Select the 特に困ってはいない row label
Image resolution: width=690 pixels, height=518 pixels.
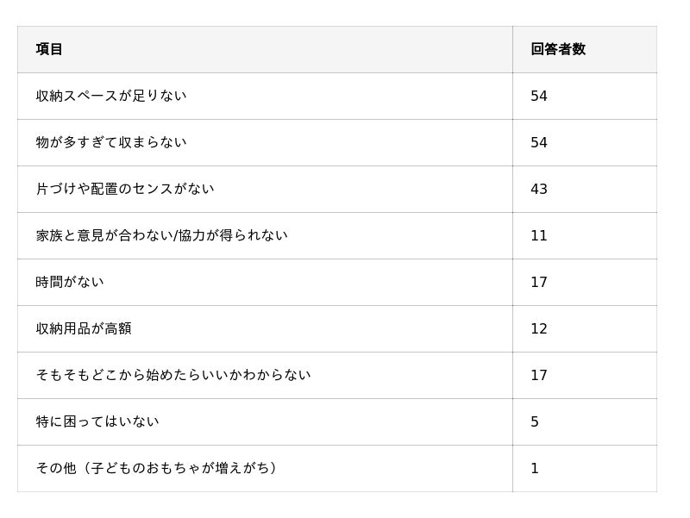coord(97,421)
